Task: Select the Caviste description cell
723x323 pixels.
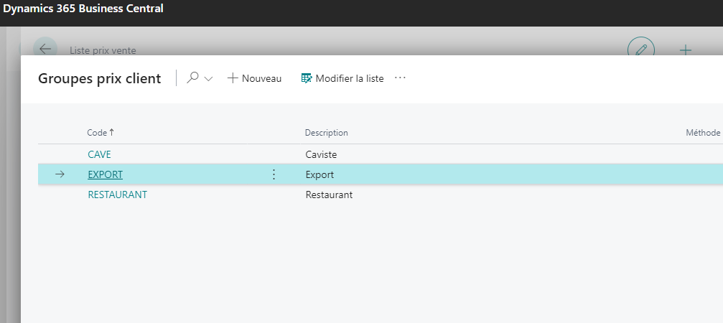Action: pyautogui.click(x=321, y=155)
